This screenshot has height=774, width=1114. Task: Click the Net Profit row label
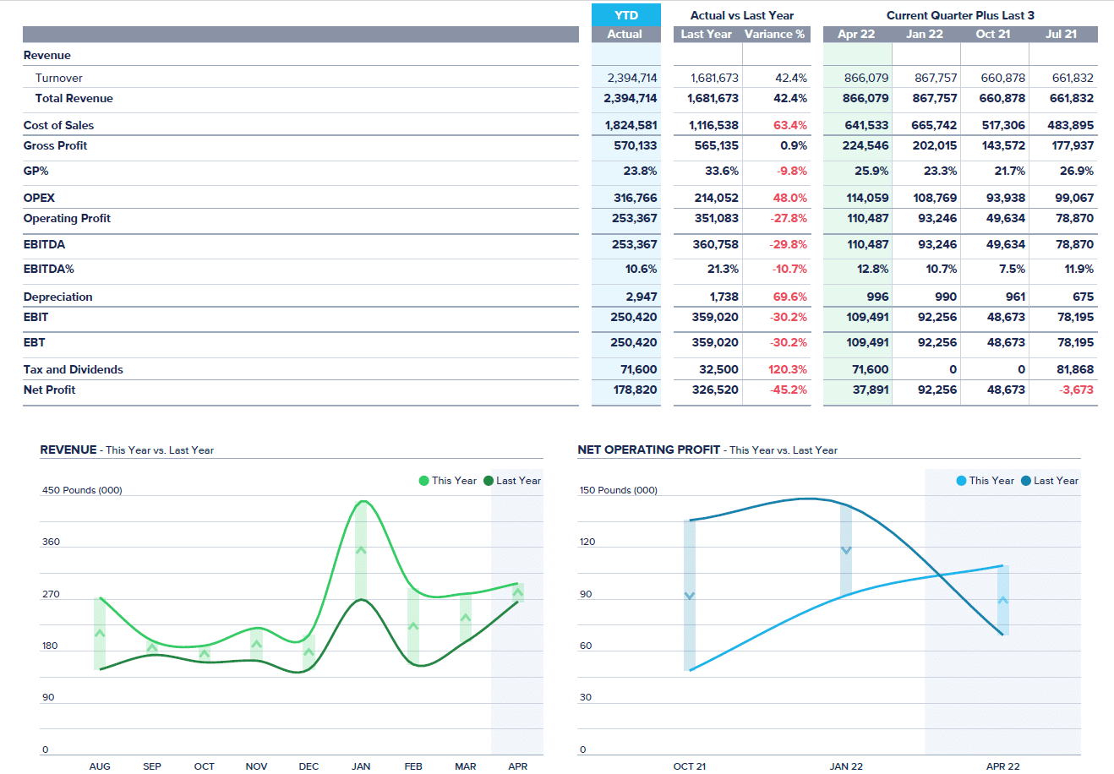point(51,390)
